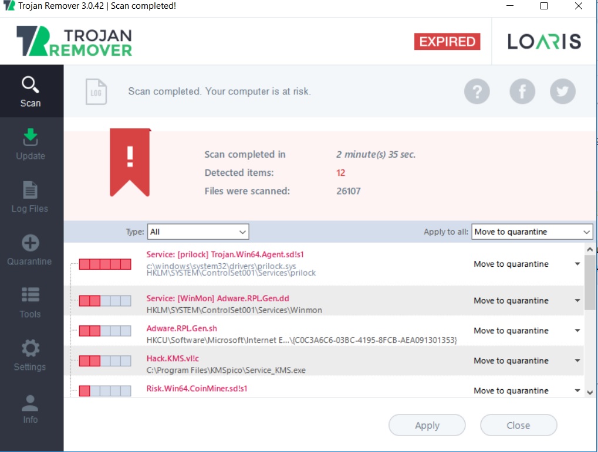Minimize the Trojan Remover window

[510, 6]
